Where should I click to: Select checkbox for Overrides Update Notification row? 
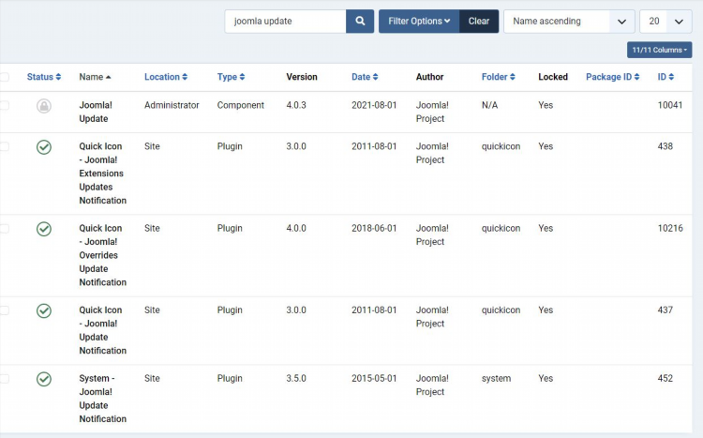4,229
